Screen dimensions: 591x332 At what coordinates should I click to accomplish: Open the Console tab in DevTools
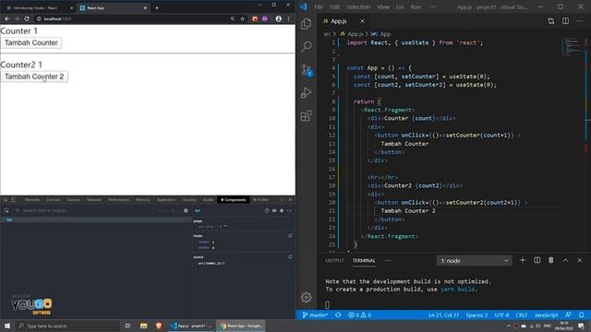click(x=54, y=199)
